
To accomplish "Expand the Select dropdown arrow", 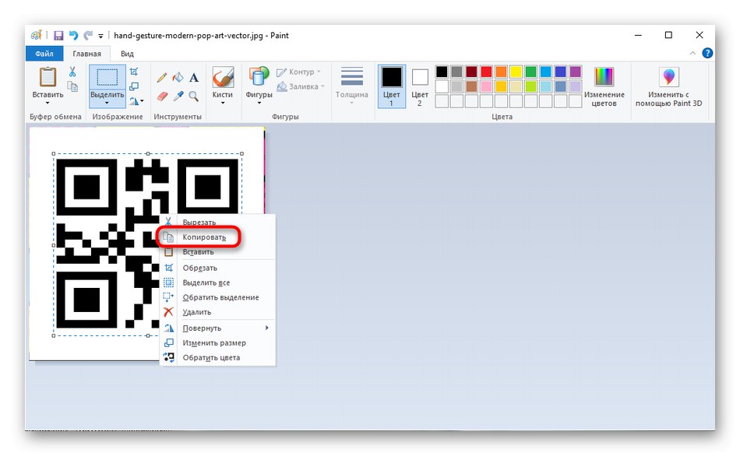I will point(107,103).
